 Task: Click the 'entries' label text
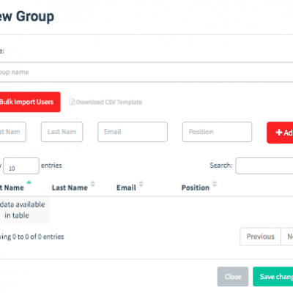[x=51, y=166]
